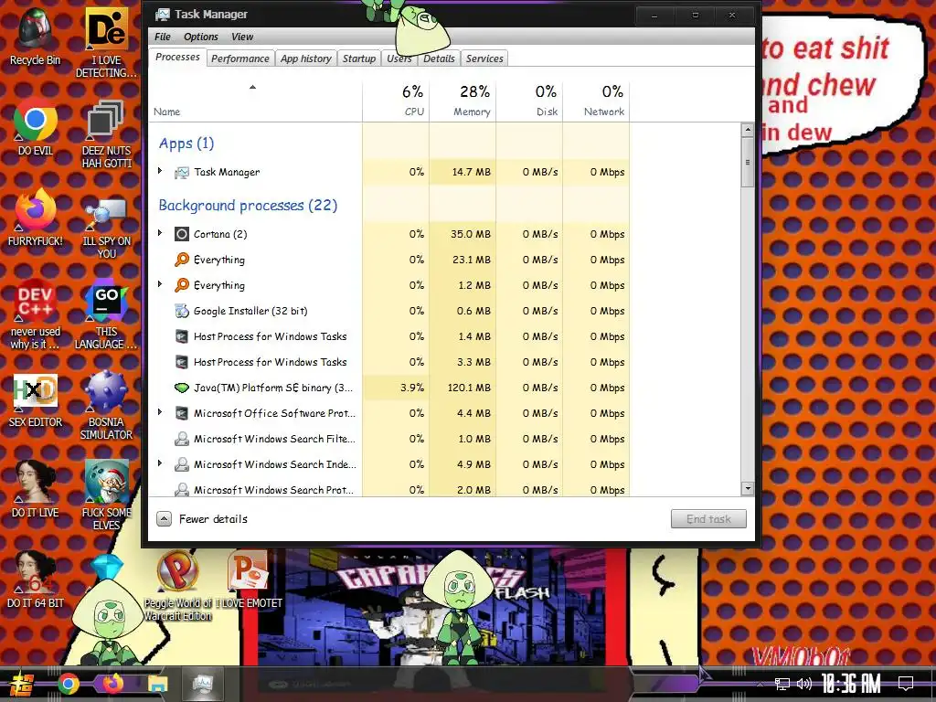
Task: Open Firefox from the taskbar
Action: tap(112, 684)
